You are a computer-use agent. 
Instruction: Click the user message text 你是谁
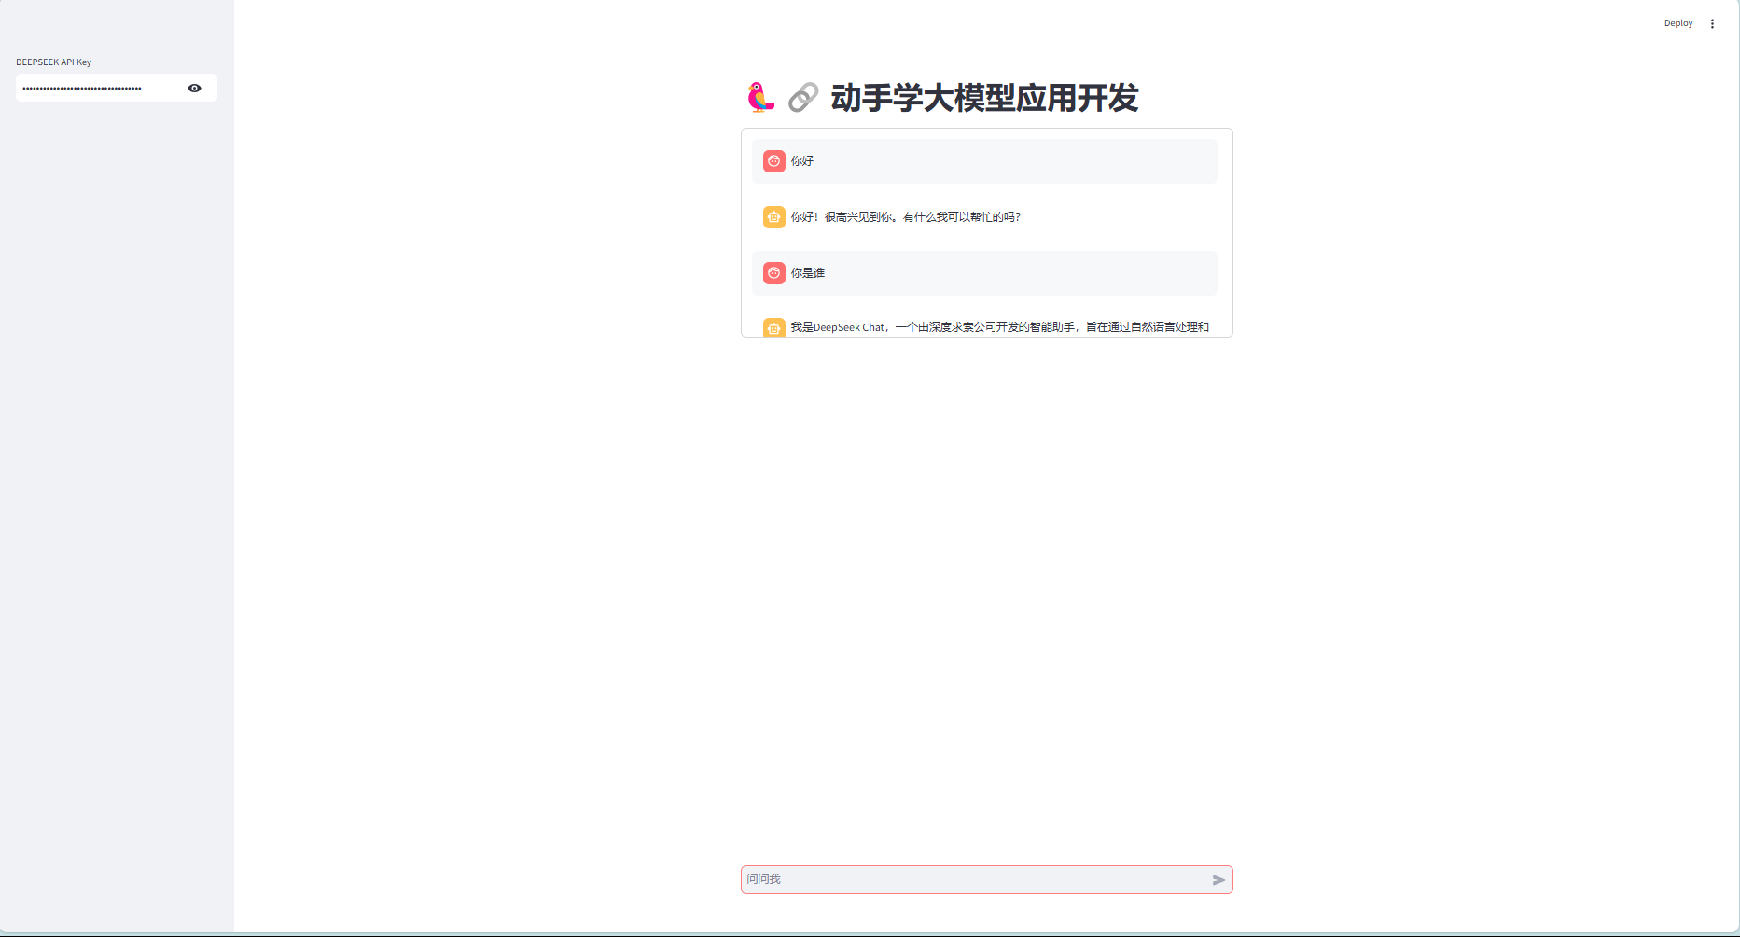[808, 273]
